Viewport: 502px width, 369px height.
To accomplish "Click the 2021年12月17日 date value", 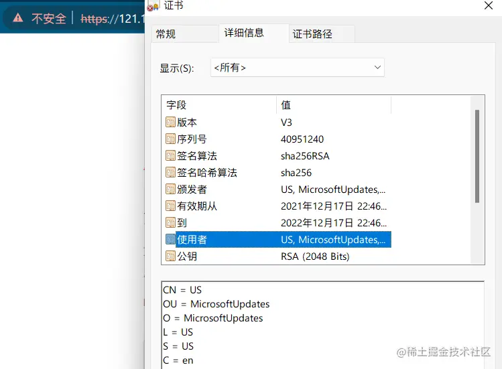I will coord(334,206).
